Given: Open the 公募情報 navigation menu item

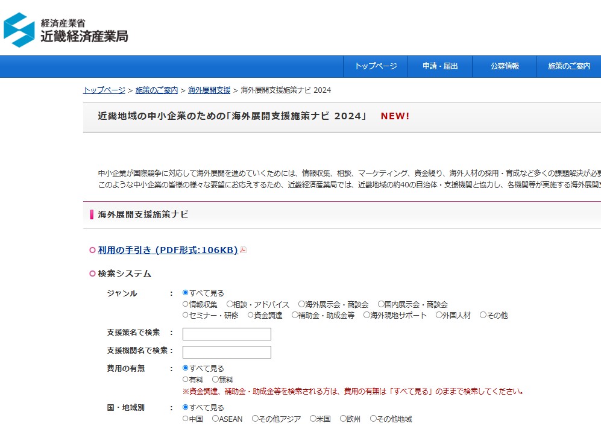Looking at the screenshot, I should coord(505,66).
